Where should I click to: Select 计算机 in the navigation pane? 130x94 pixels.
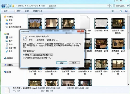(x=8, y=65)
